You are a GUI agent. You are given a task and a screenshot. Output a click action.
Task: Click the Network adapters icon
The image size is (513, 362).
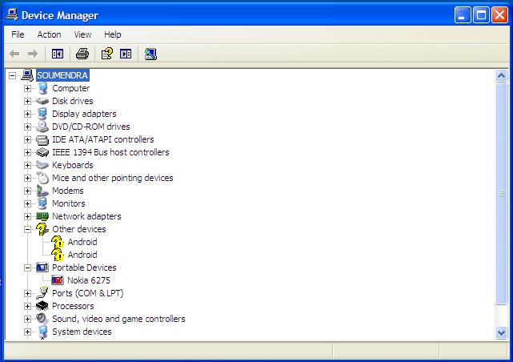(42, 216)
